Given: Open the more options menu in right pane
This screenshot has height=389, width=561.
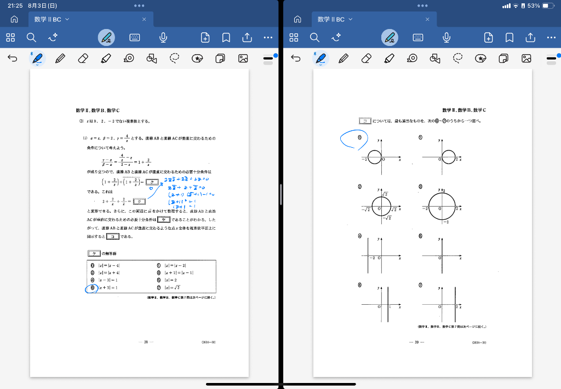Looking at the screenshot, I should (551, 37).
